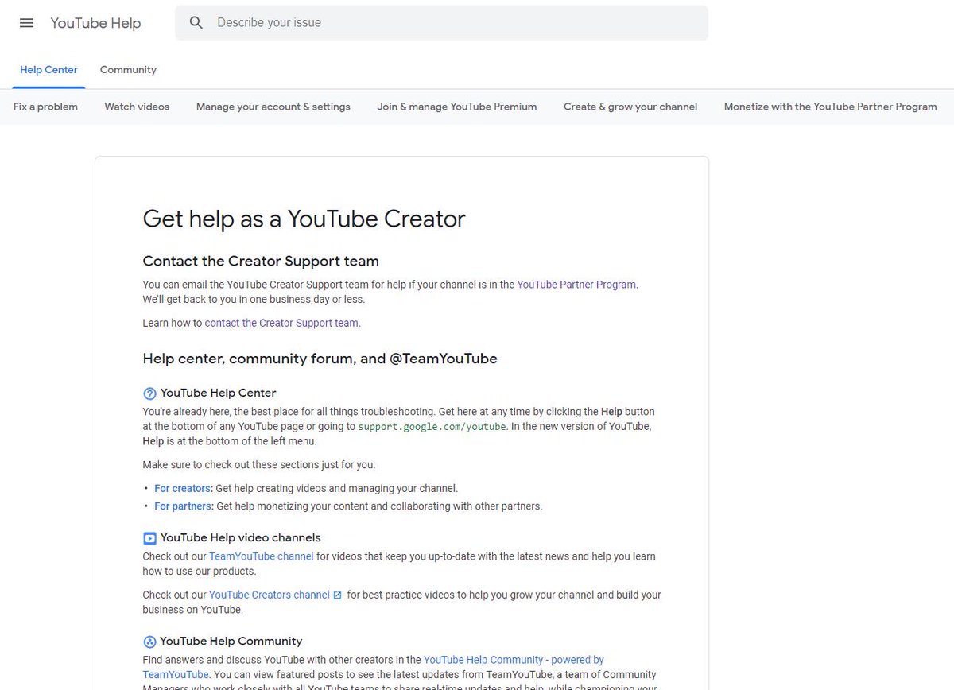Open Join & manage YouTube Premium menu
This screenshot has width=954, height=690.
(x=457, y=107)
